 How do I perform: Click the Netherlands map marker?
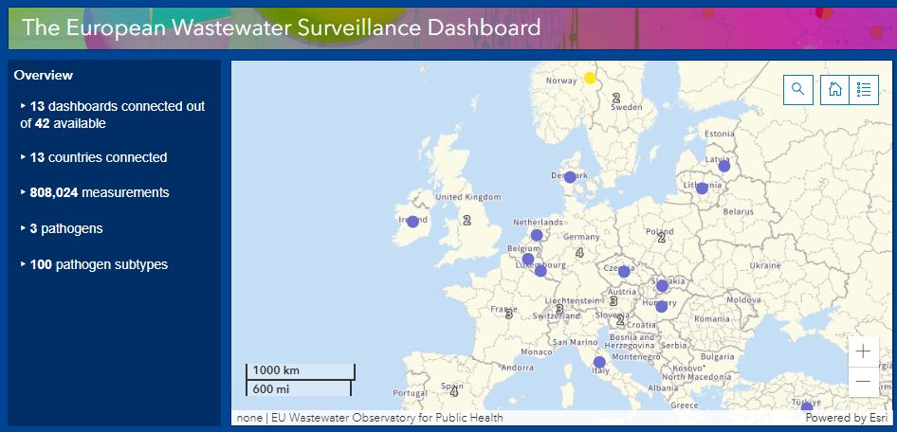[x=537, y=235]
